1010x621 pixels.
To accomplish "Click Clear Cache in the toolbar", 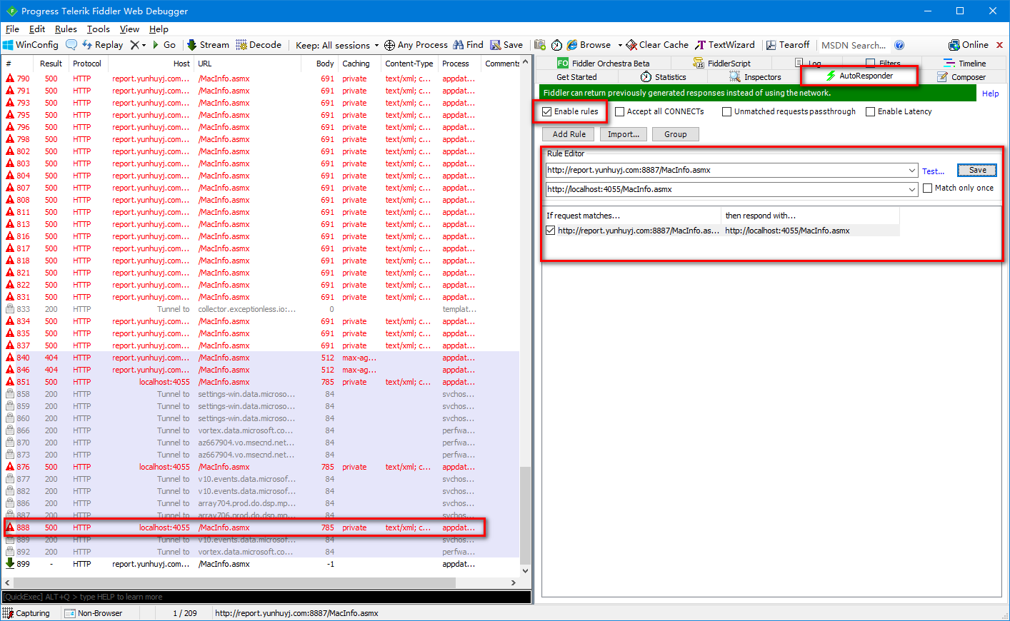I will click(x=657, y=44).
